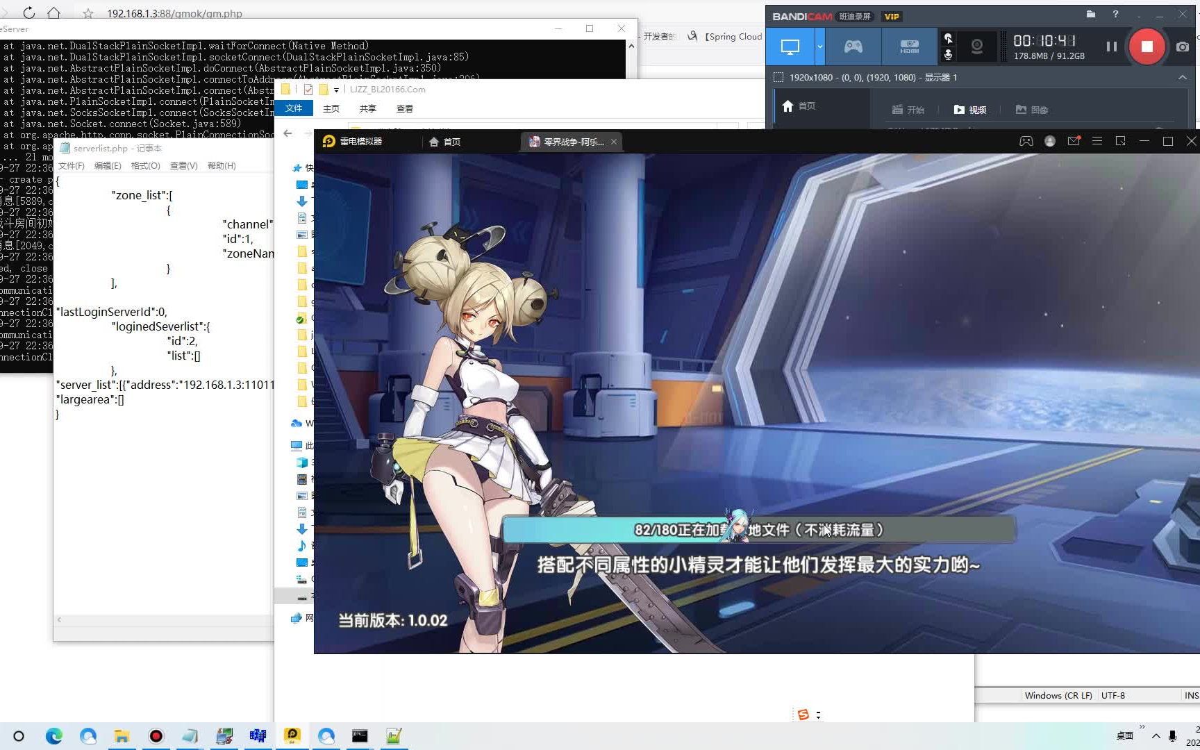Viewport: 1200px width, 750px height.
Task: Open the emulator 首页 tab
Action: (445, 142)
